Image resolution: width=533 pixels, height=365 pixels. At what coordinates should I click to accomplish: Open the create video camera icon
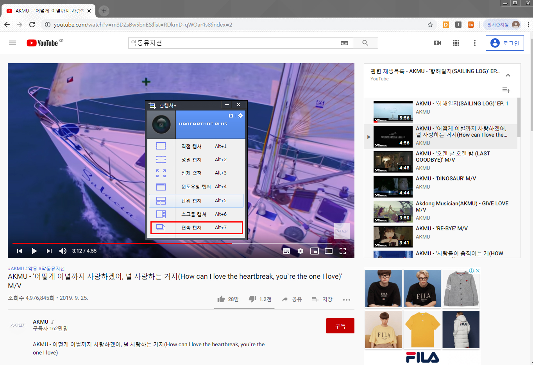coord(437,43)
